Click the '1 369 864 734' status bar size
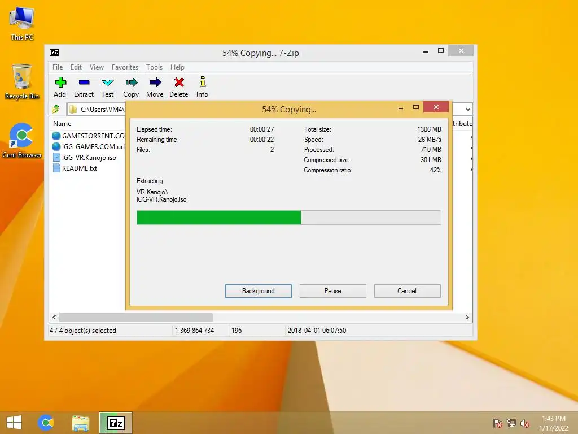Image resolution: width=578 pixels, height=434 pixels. point(194,330)
